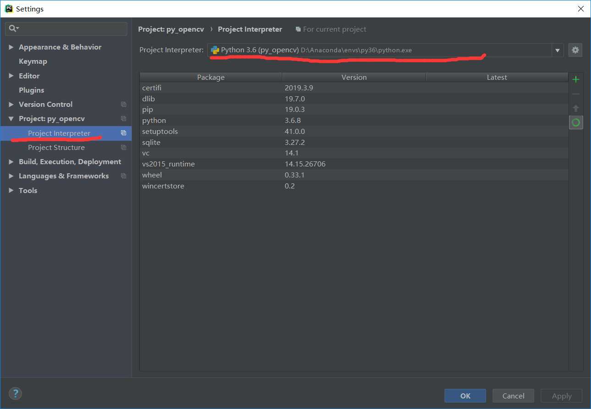Open the Project Interpreter dropdown arrow
The height and width of the screenshot is (409, 591).
click(x=558, y=50)
